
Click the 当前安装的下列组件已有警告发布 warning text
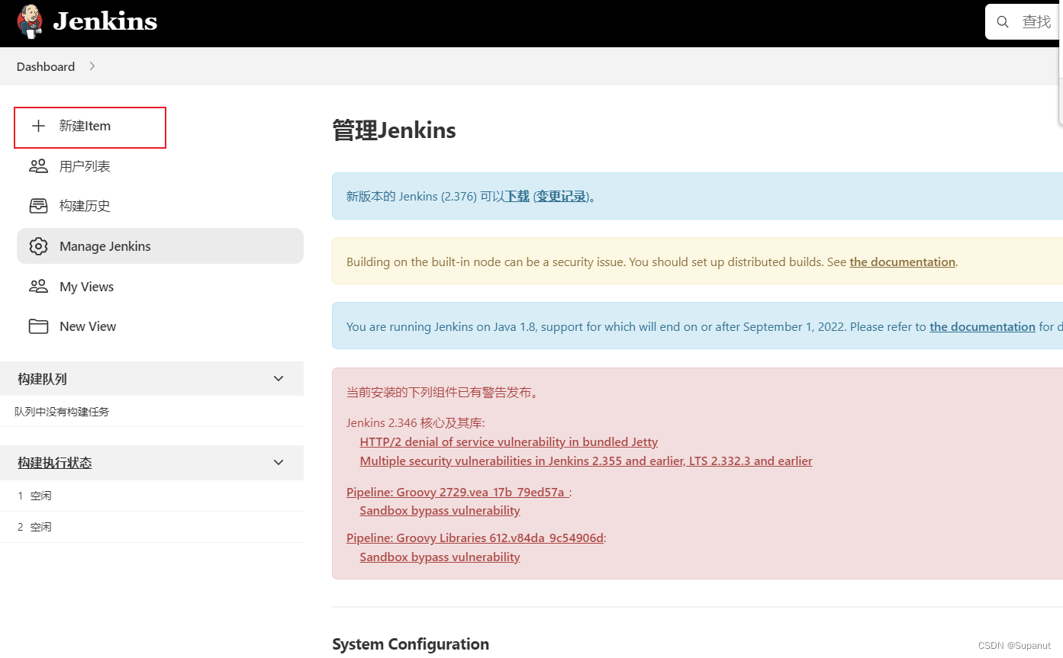443,393
